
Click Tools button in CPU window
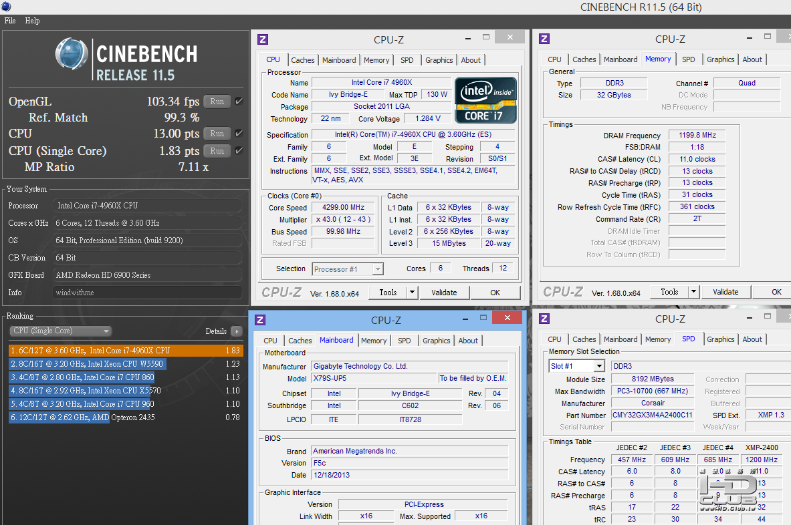[x=388, y=293]
